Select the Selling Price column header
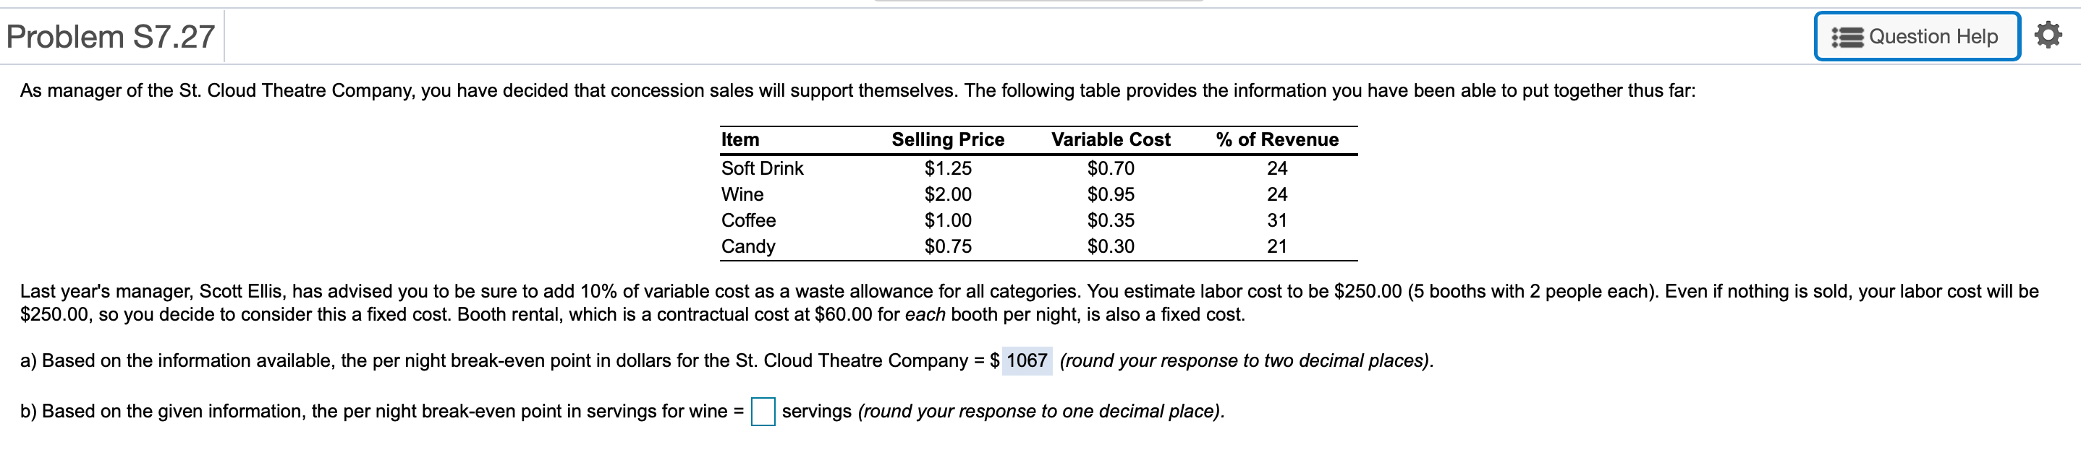Image resolution: width=2081 pixels, height=468 pixels. 948,139
